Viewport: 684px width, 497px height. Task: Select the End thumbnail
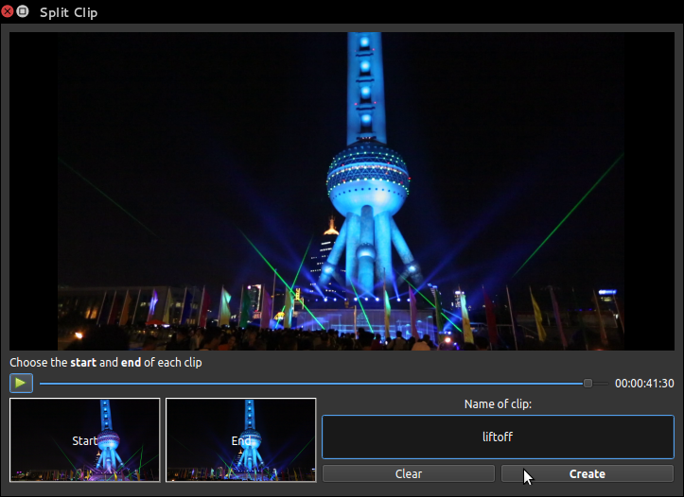tap(241, 440)
